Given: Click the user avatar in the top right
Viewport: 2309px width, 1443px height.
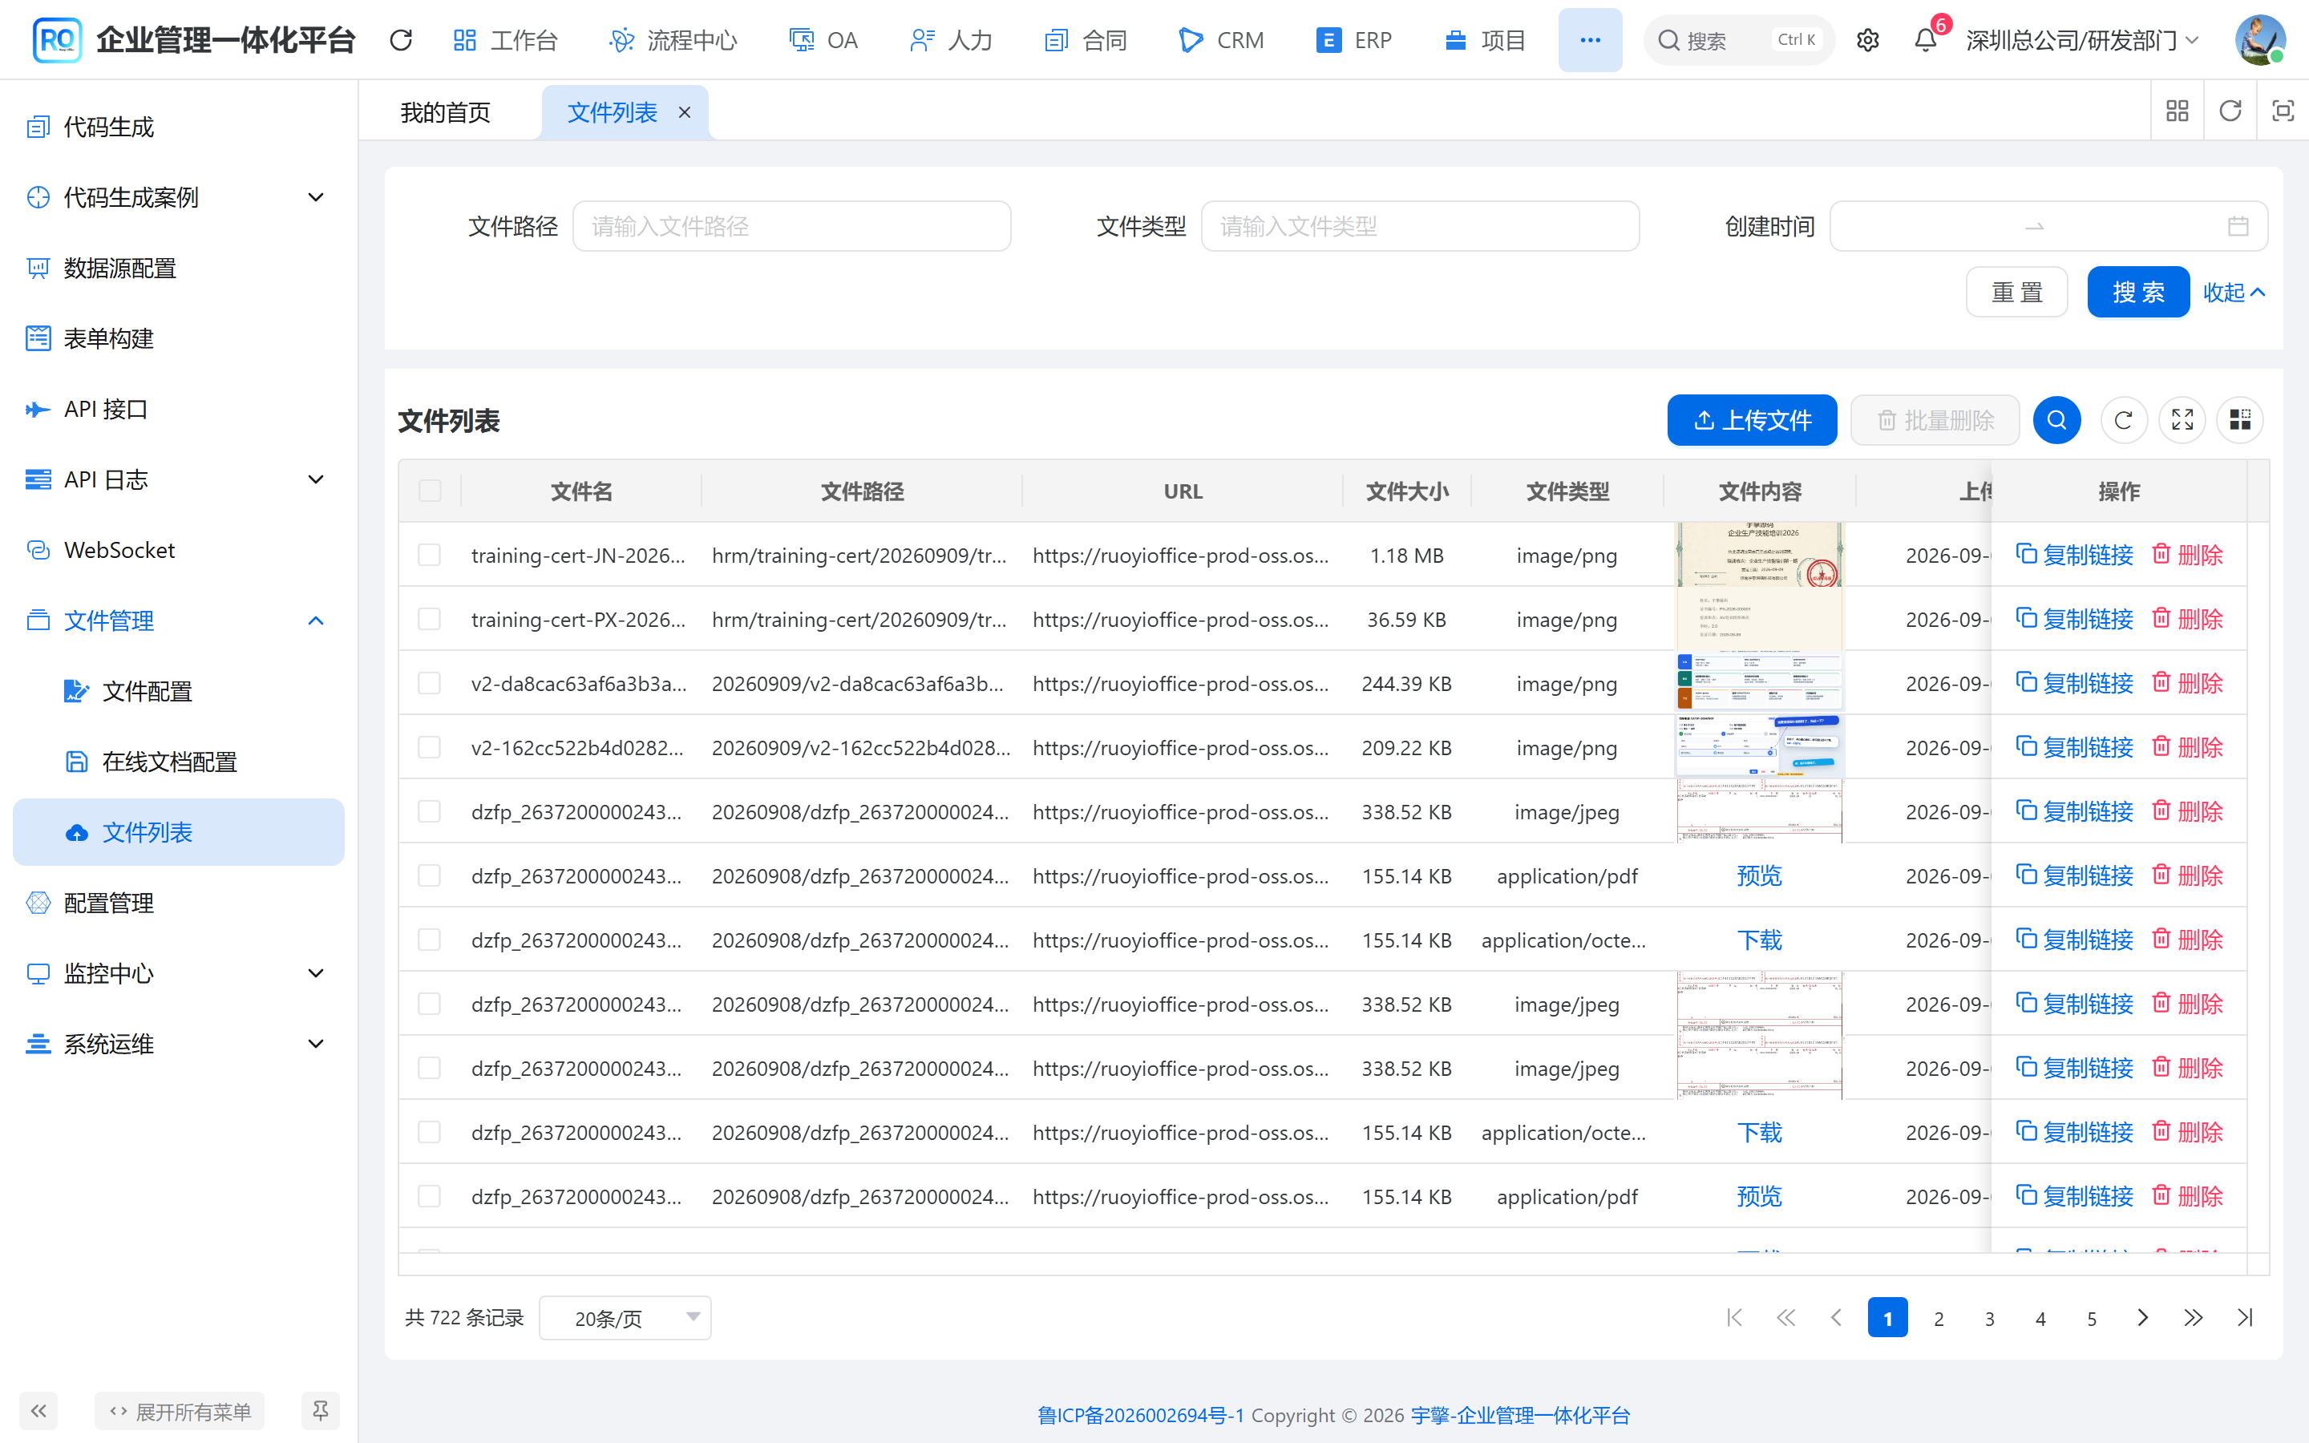Looking at the screenshot, I should [2259, 40].
